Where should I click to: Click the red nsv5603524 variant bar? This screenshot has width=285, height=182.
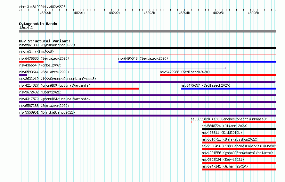[239, 163]
